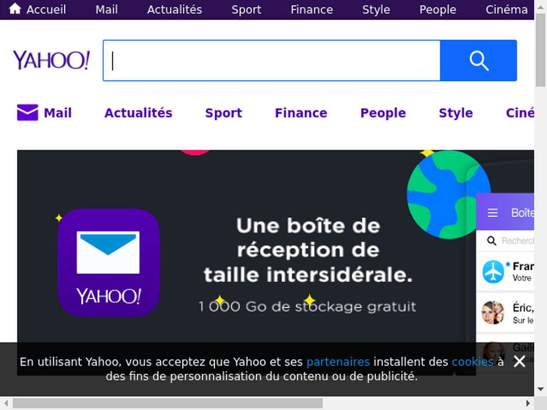
Task: Click the horizontal scrollbar thumb
Action: [168, 404]
